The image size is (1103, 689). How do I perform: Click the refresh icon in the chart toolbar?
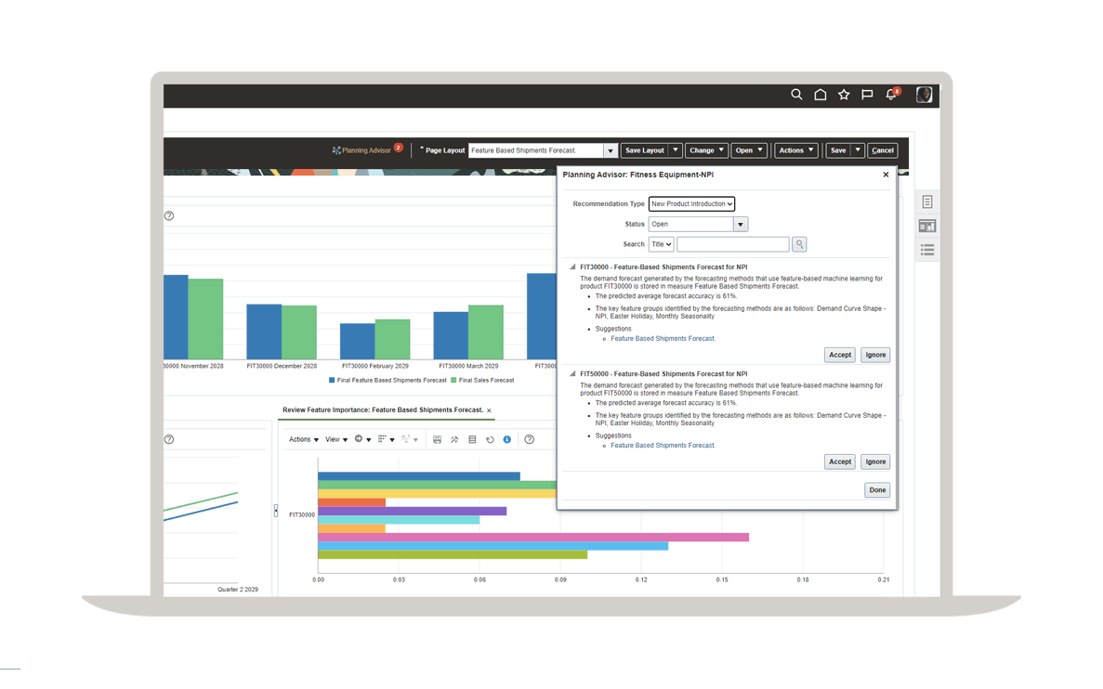[x=490, y=440]
